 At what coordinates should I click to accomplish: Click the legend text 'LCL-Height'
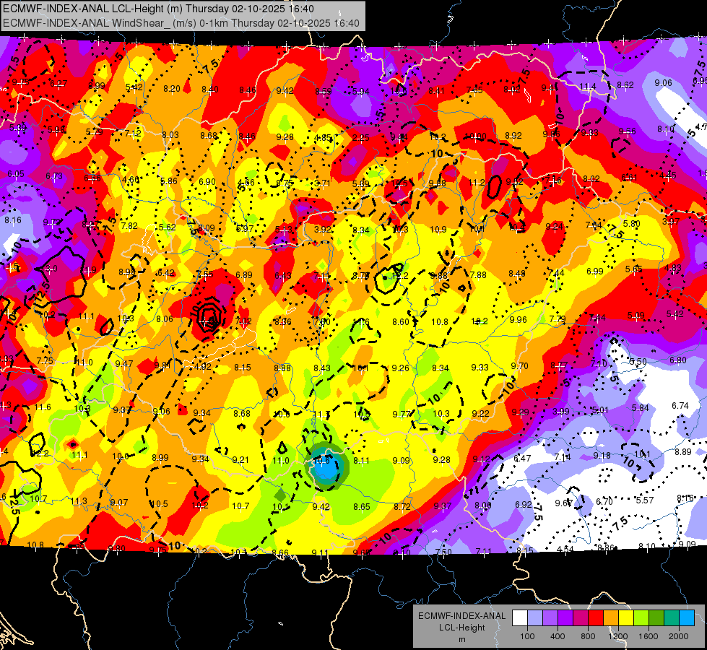click(x=461, y=628)
